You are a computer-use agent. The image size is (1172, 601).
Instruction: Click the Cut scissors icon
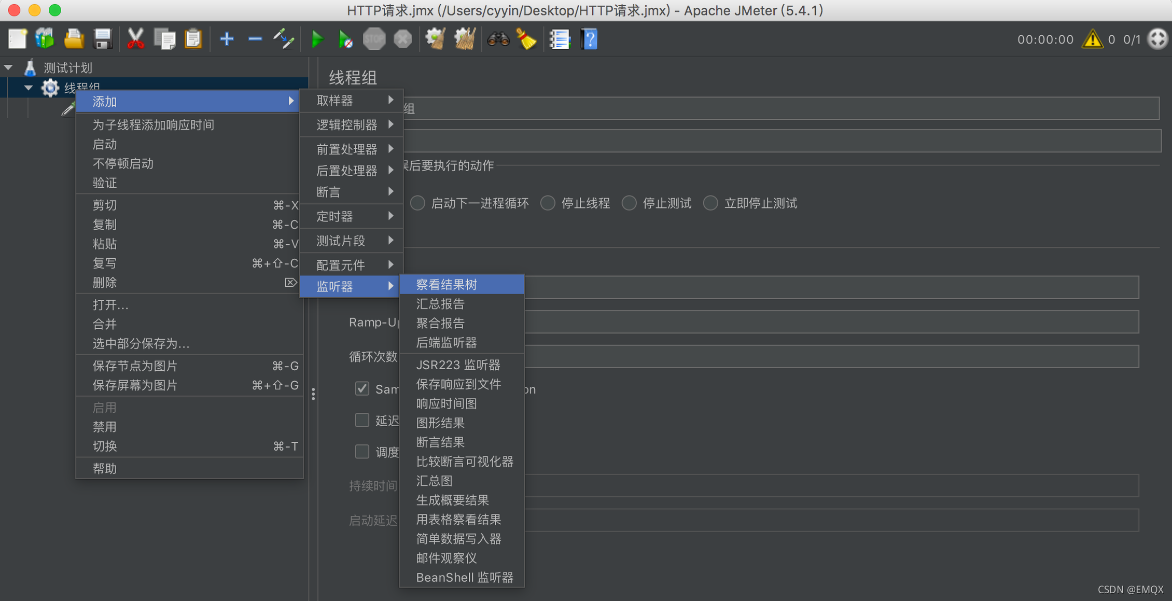(x=135, y=39)
